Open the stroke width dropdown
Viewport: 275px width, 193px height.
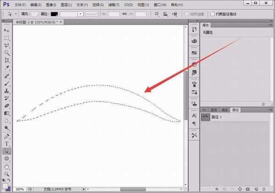[x=81, y=14]
